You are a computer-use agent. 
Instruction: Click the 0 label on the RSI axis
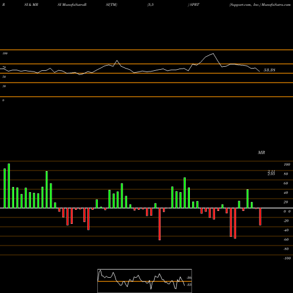pos(3,100)
